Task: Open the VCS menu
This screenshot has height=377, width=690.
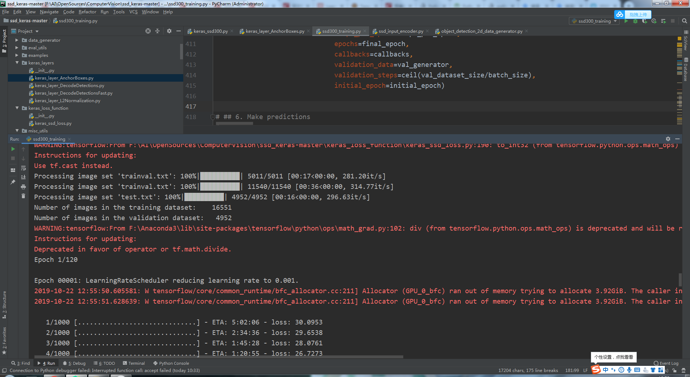Action: tap(133, 12)
